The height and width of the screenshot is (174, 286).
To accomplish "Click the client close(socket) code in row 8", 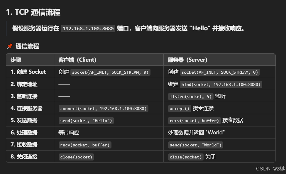I will coord(76,157).
